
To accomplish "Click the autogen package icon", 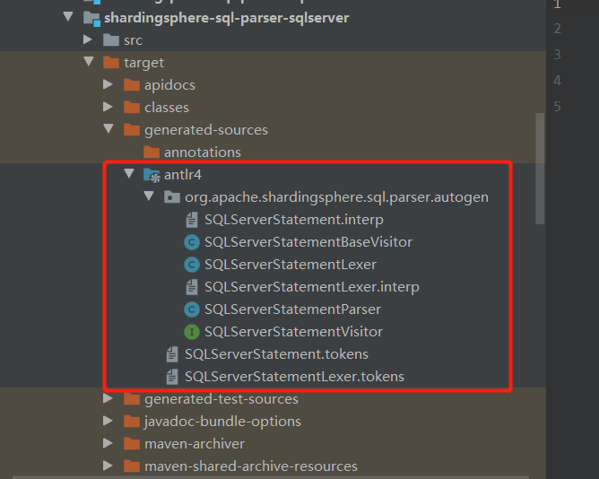I will click(x=172, y=197).
